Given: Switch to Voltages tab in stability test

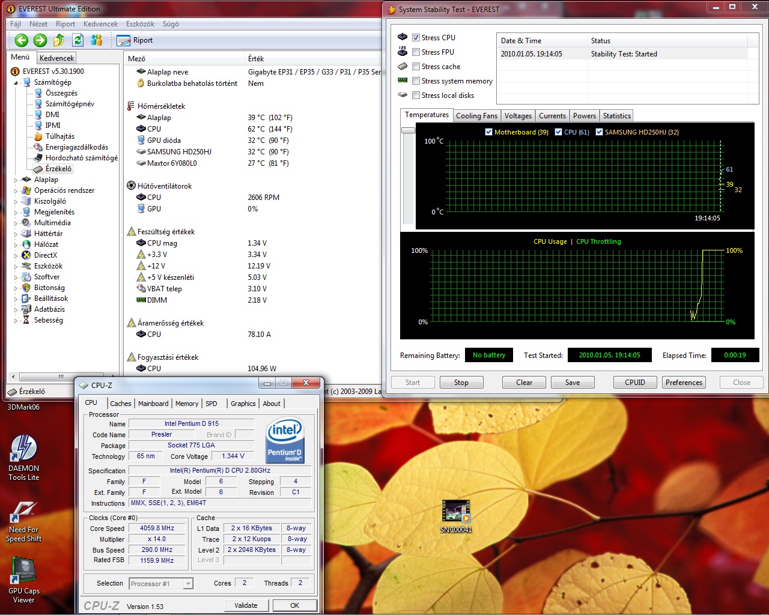Looking at the screenshot, I should [518, 116].
